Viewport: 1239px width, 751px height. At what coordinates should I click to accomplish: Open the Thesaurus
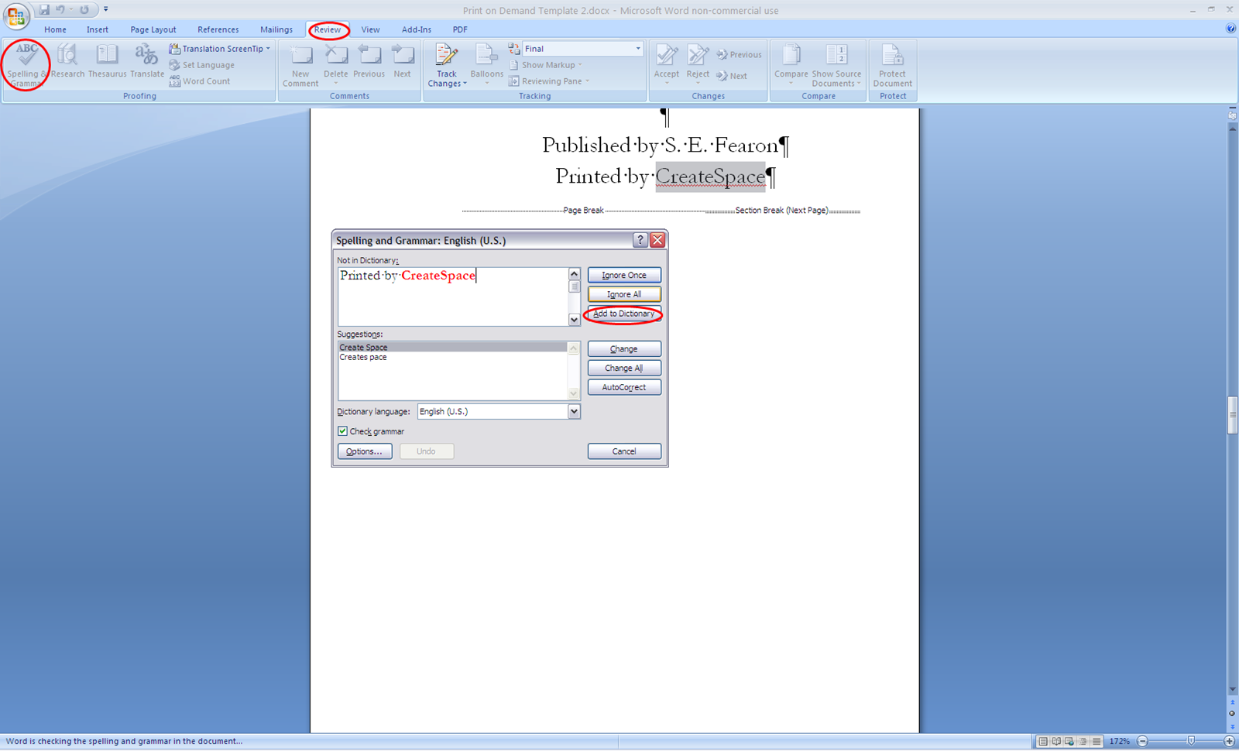point(106,62)
